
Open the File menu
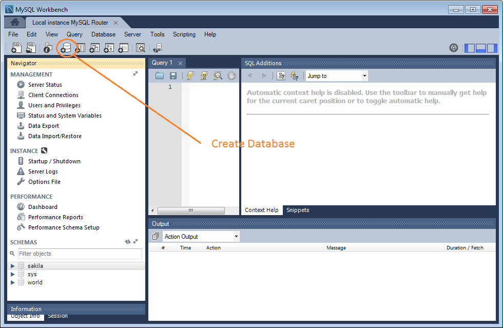click(x=13, y=34)
